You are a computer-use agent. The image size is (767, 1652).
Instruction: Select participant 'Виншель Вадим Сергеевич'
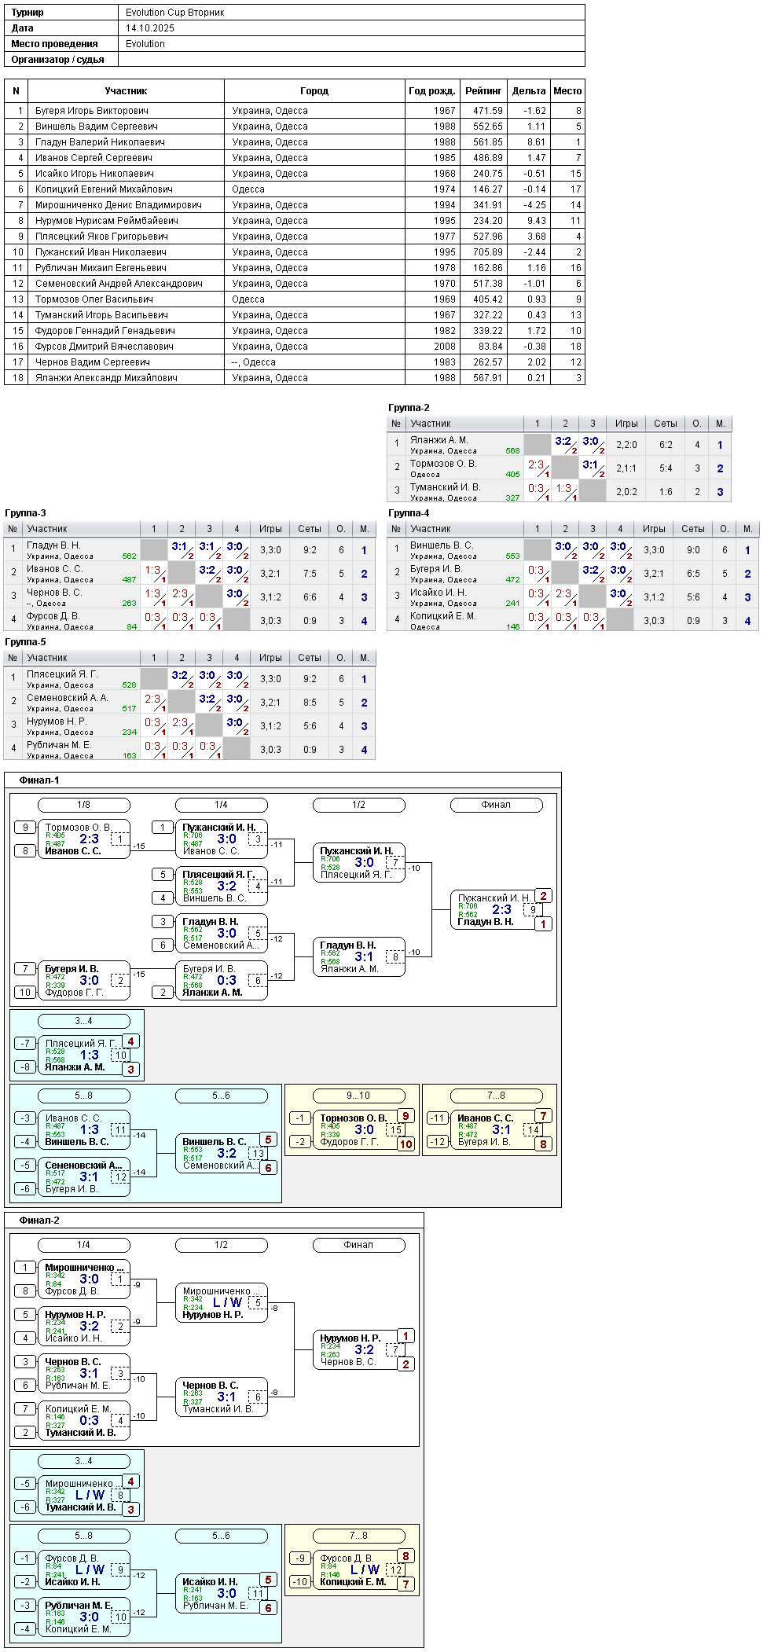(97, 127)
